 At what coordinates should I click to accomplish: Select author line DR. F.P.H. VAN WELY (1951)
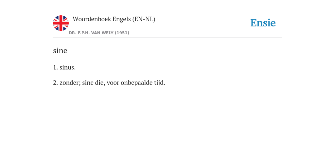(99, 33)
